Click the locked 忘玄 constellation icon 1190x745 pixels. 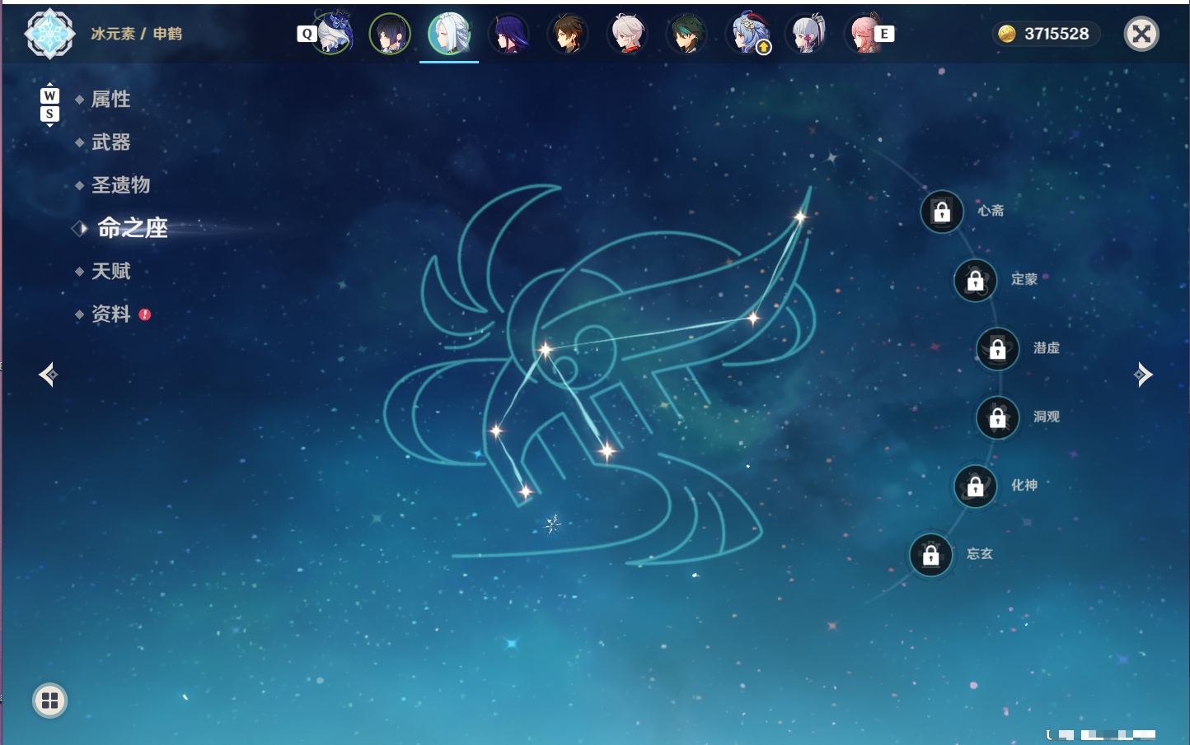pyautogui.click(x=931, y=556)
